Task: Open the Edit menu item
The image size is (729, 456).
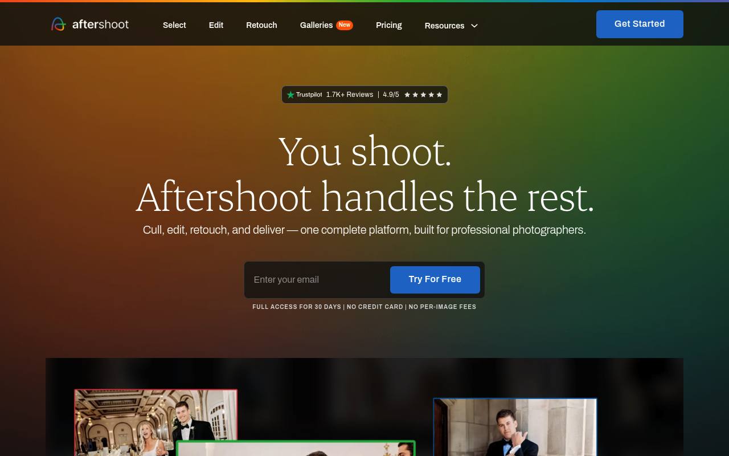Action: point(216,25)
